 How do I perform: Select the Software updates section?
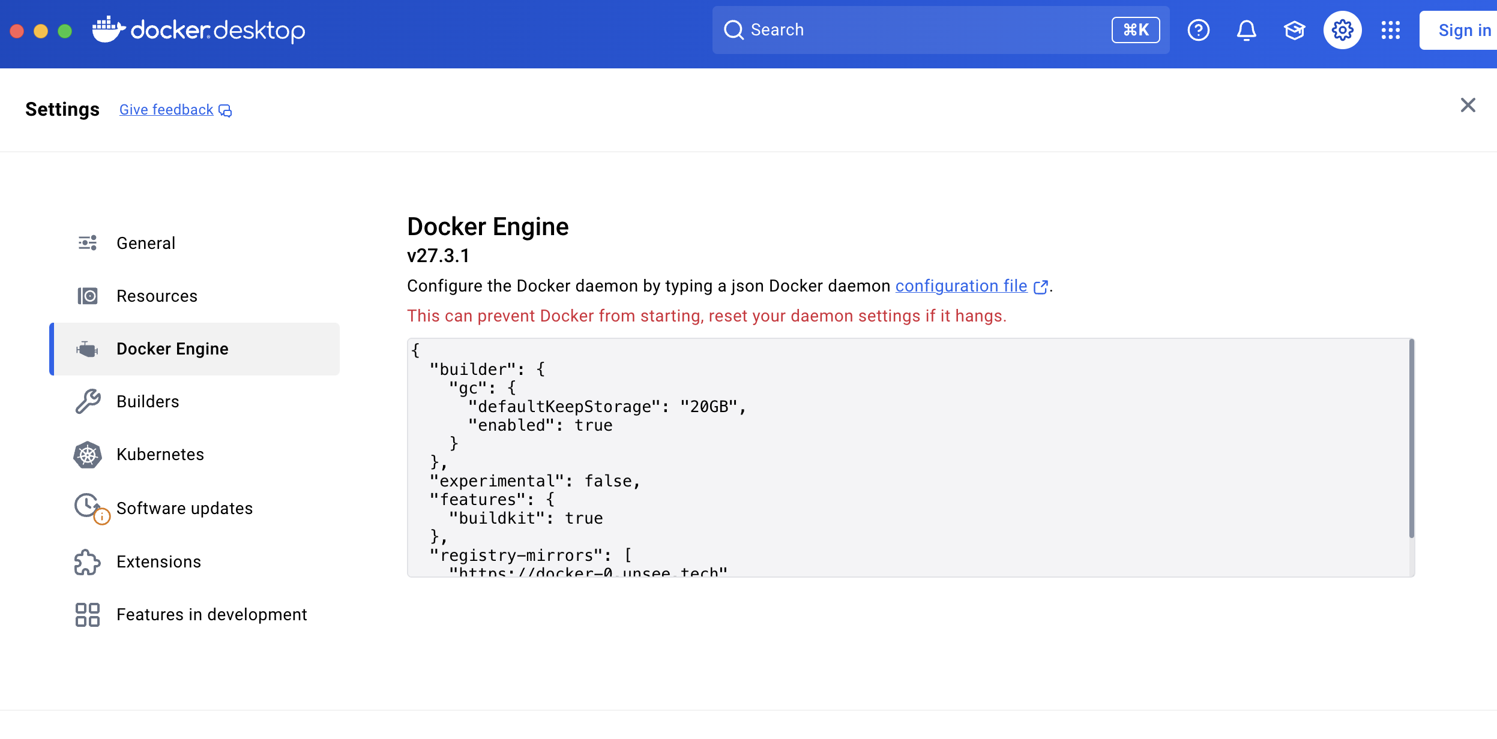pos(184,508)
